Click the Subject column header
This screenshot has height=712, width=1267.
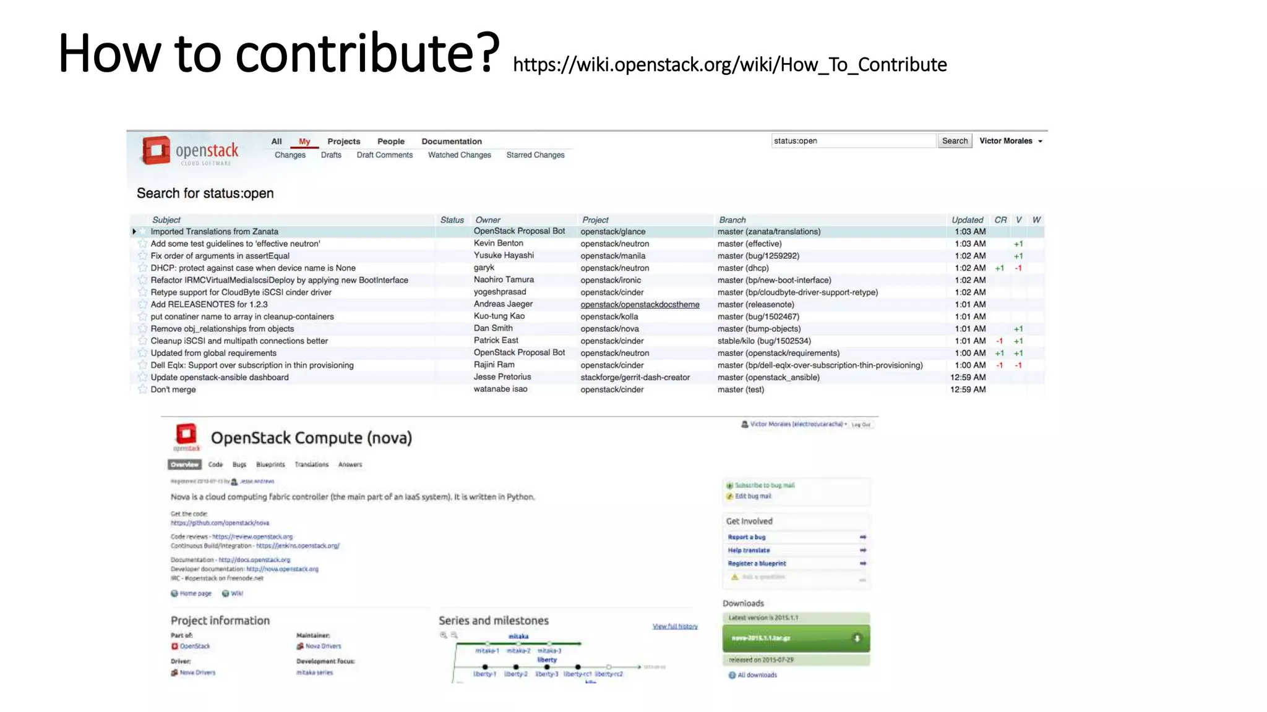[166, 220]
